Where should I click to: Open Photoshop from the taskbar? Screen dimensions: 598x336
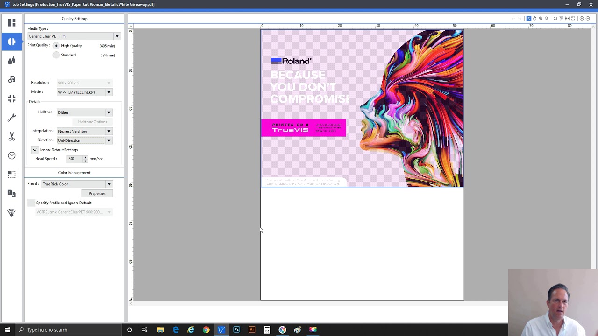[236, 330]
